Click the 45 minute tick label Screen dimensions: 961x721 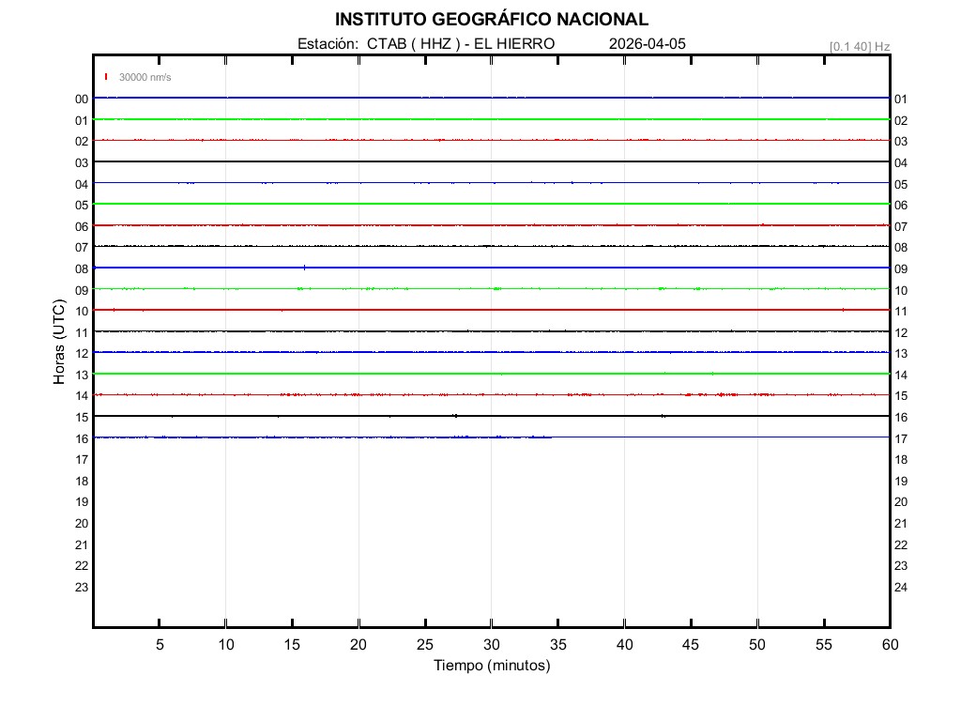(691, 644)
